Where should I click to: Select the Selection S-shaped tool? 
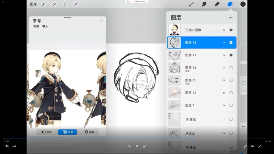tap(65, 4)
